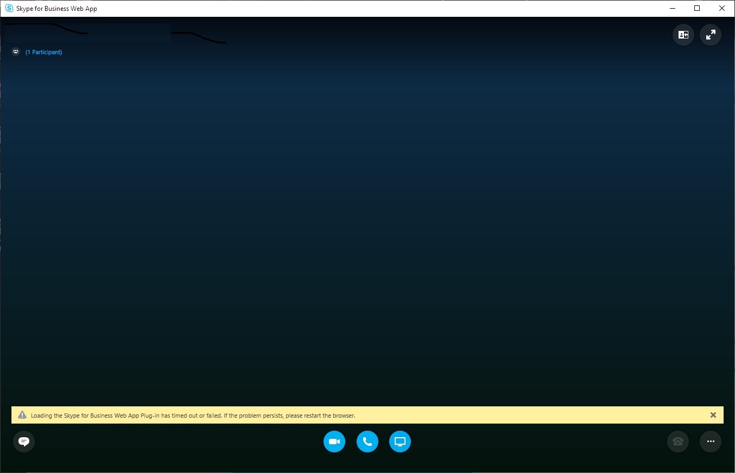Click the plug-in timed out message text
This screenshot has width=735, height=473.
coord(193,416)
